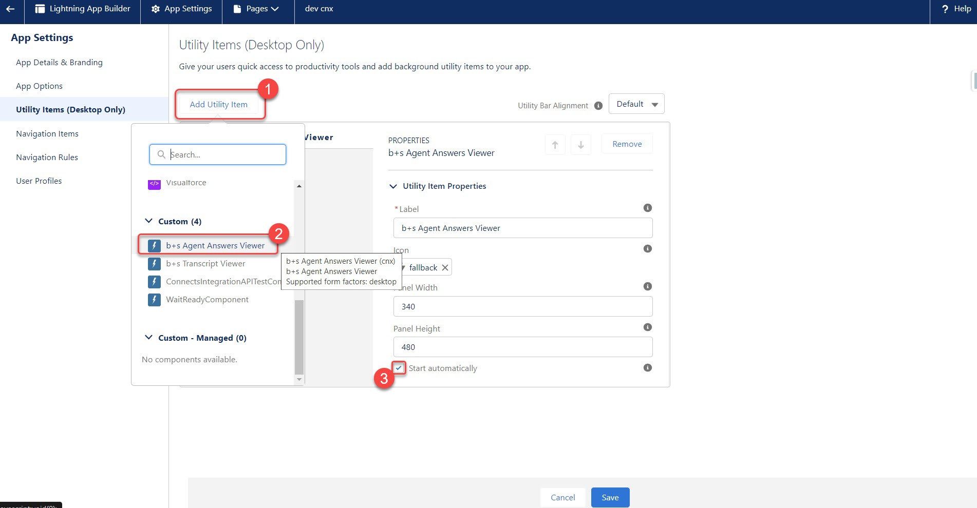Click Lightning App Builder header label

[x=90, y=9]
